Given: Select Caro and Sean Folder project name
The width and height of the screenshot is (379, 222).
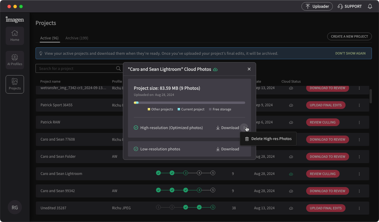Looking at the screenshot, I should [x=58, y=157].
